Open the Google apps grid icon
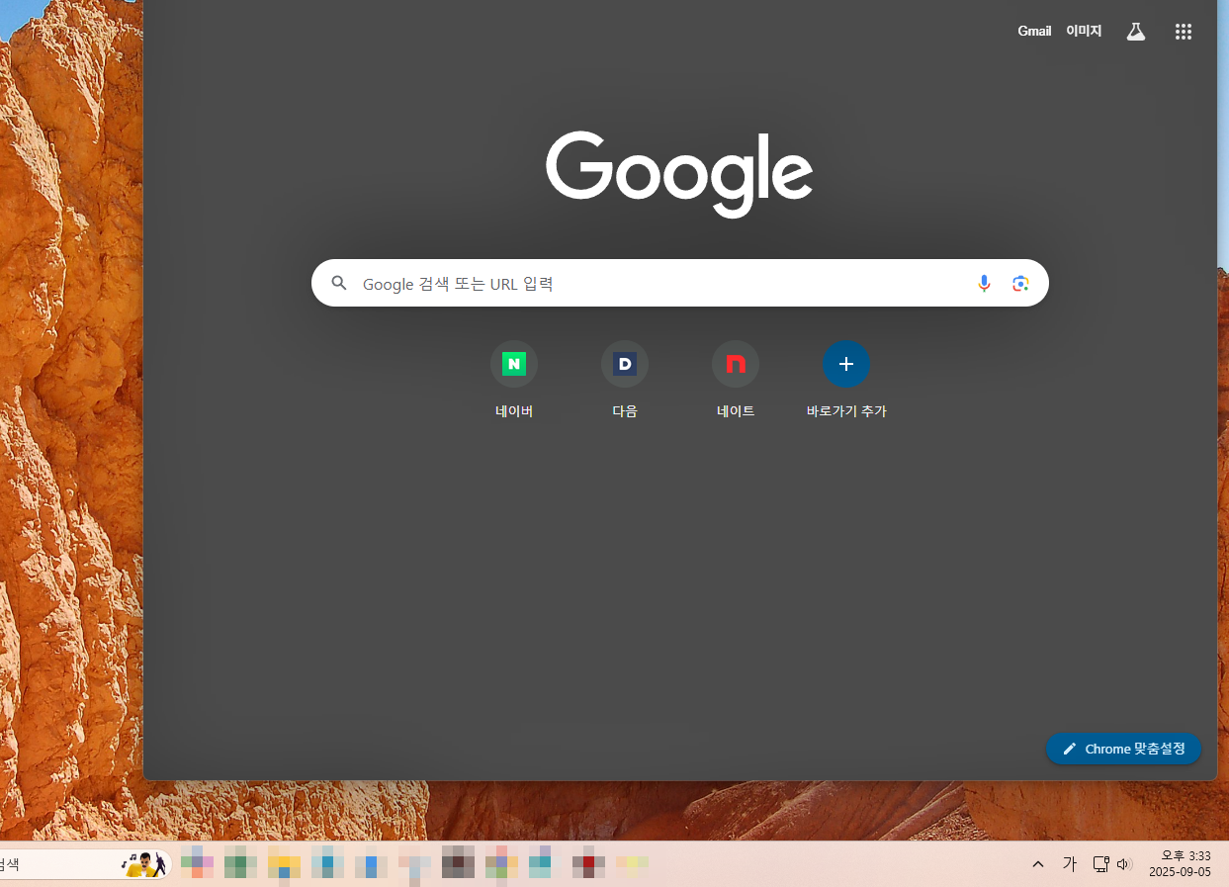The image size is (1229, 887). 1184,32
